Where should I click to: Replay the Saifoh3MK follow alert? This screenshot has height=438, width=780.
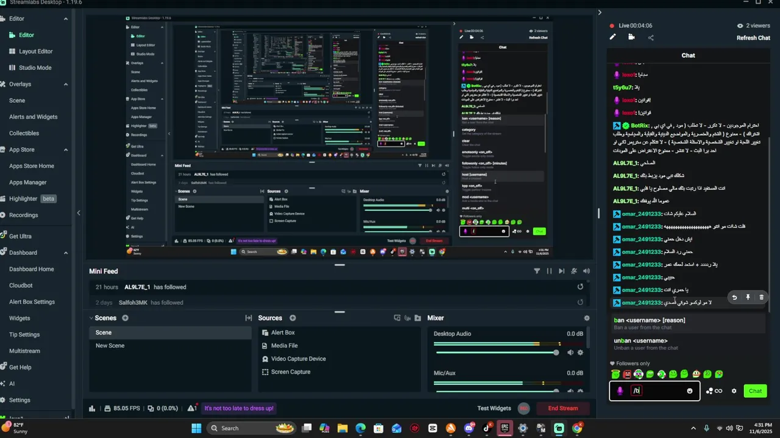580,302
